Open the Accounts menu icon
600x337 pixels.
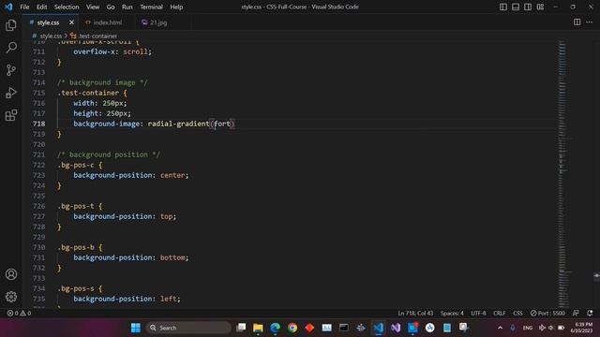click(x=11, y=274)
